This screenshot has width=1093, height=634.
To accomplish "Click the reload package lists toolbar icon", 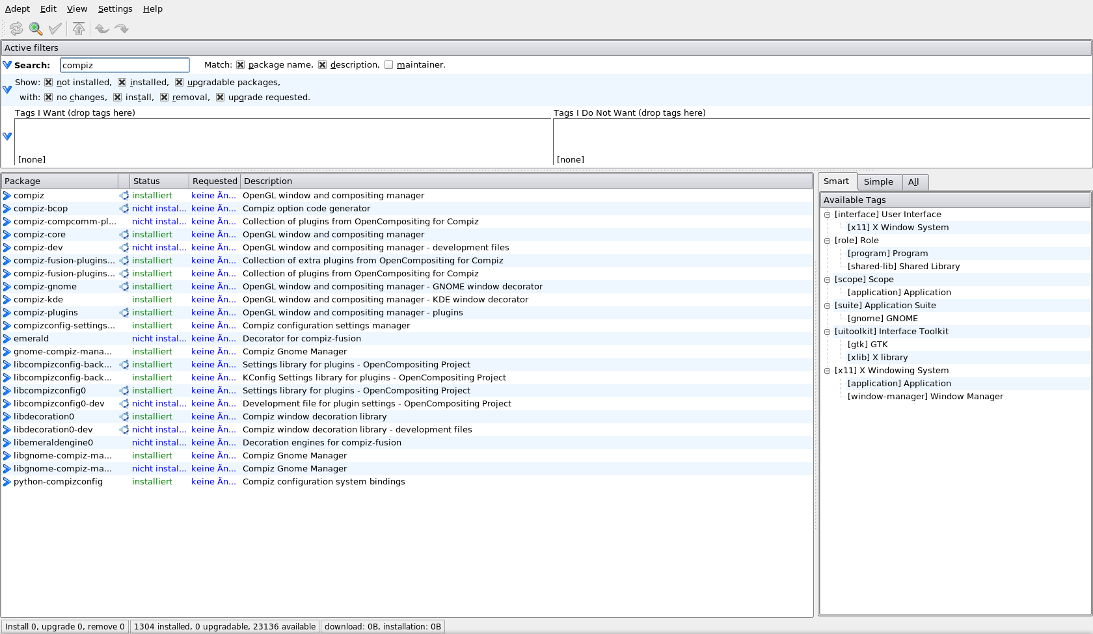I will [16, 29].
